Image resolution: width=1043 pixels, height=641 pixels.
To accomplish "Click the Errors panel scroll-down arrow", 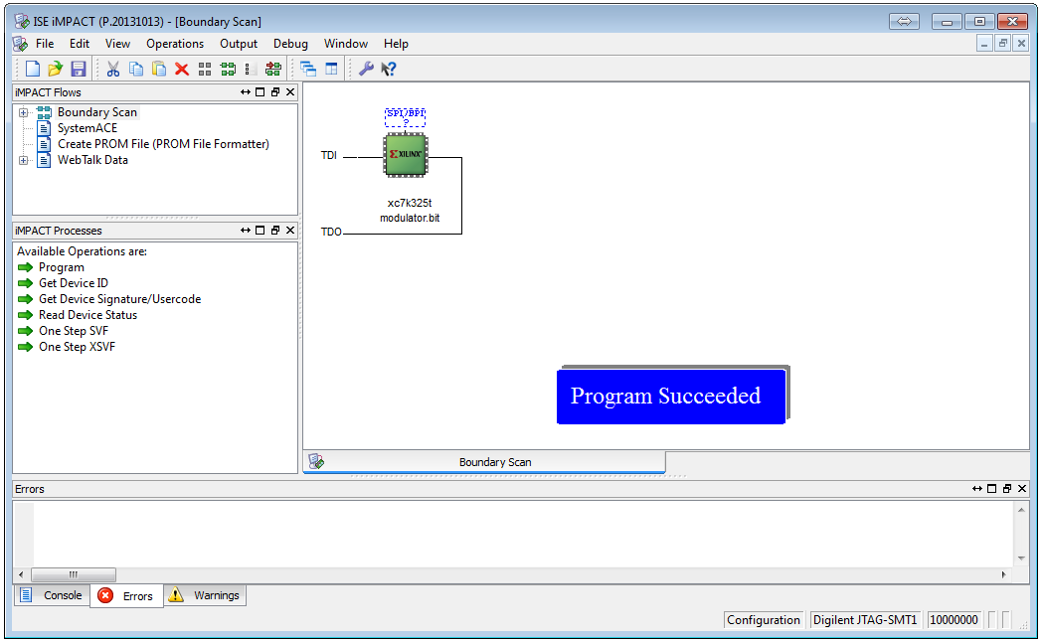I will tap(1021, 559).
